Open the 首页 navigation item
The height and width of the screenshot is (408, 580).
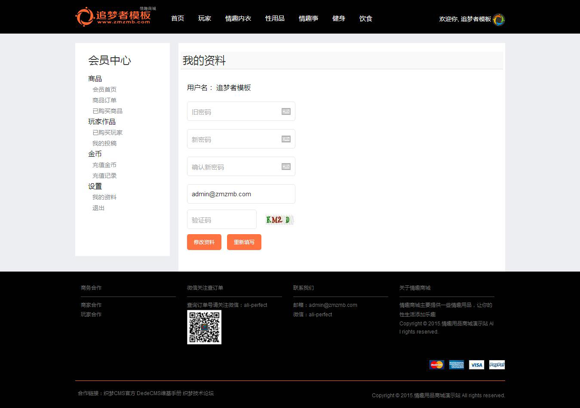pos(178,19)
